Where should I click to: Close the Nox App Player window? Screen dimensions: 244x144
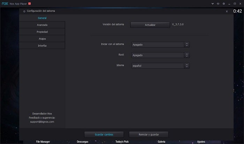240,4
